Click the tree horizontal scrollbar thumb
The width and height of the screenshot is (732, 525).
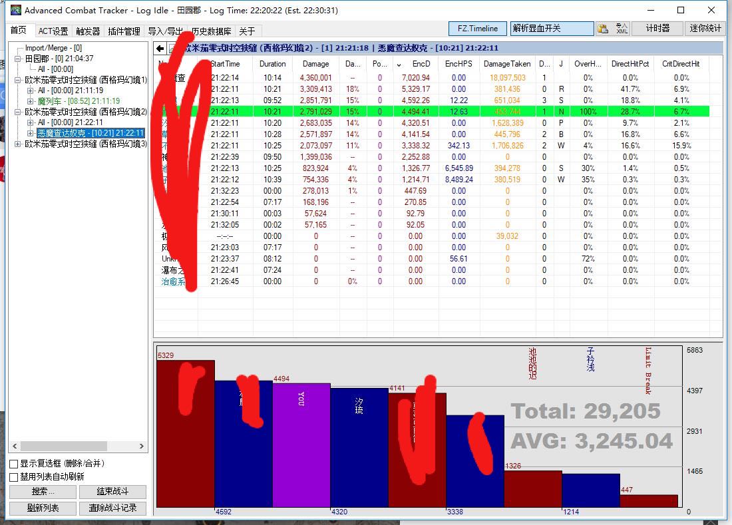coord(63,446)
